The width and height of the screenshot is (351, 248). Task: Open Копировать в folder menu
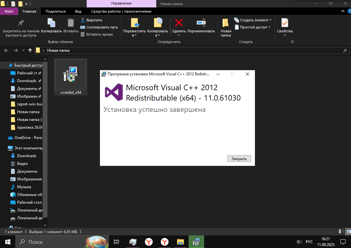tap(158, 27)
